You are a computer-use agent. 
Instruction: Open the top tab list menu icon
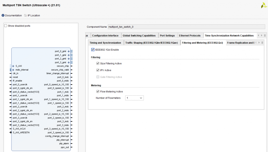click(x=265, y=36)
